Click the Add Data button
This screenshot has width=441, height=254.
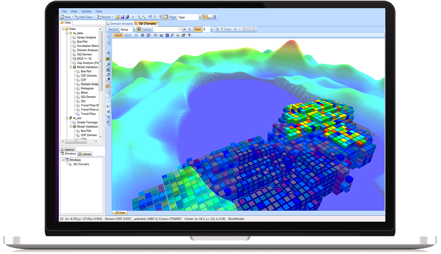[x=85, y=17]
